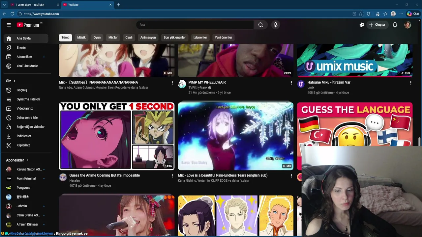Open Geçmiş history
This screenshot has height=237, width=422.
26,90
